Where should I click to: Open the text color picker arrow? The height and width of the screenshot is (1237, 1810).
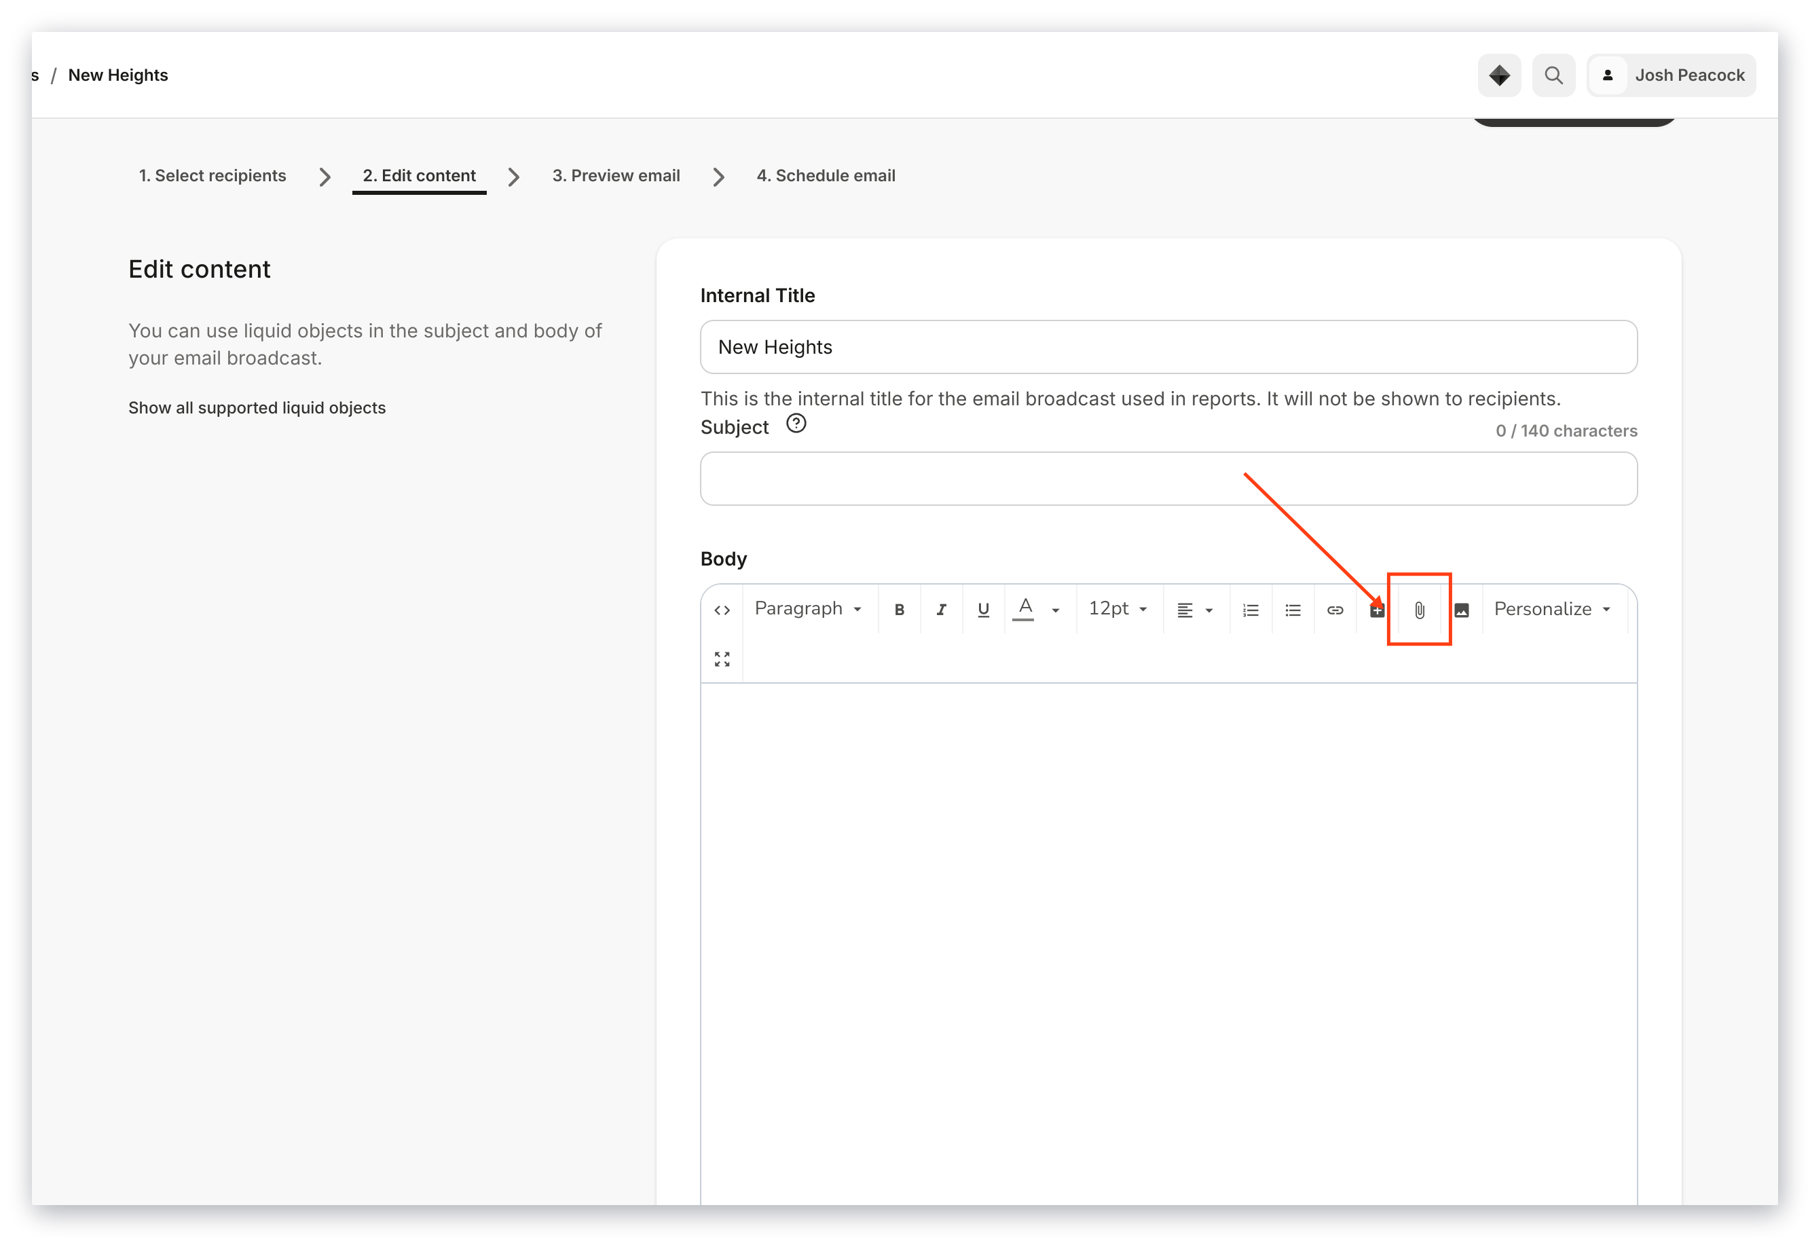[x=1056, y=611]
